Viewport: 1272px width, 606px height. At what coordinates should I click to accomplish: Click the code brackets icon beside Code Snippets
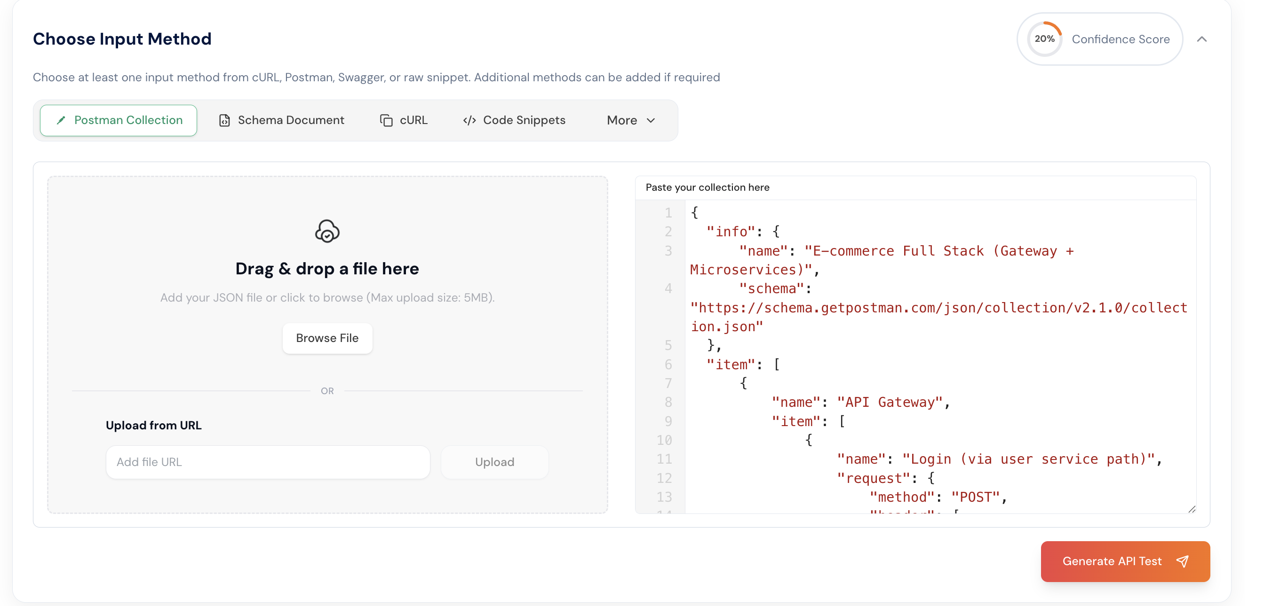pos(469,120)
